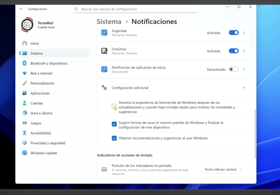
Task: Click the Aplicaciones icon in sidebar
Action: 24,93
